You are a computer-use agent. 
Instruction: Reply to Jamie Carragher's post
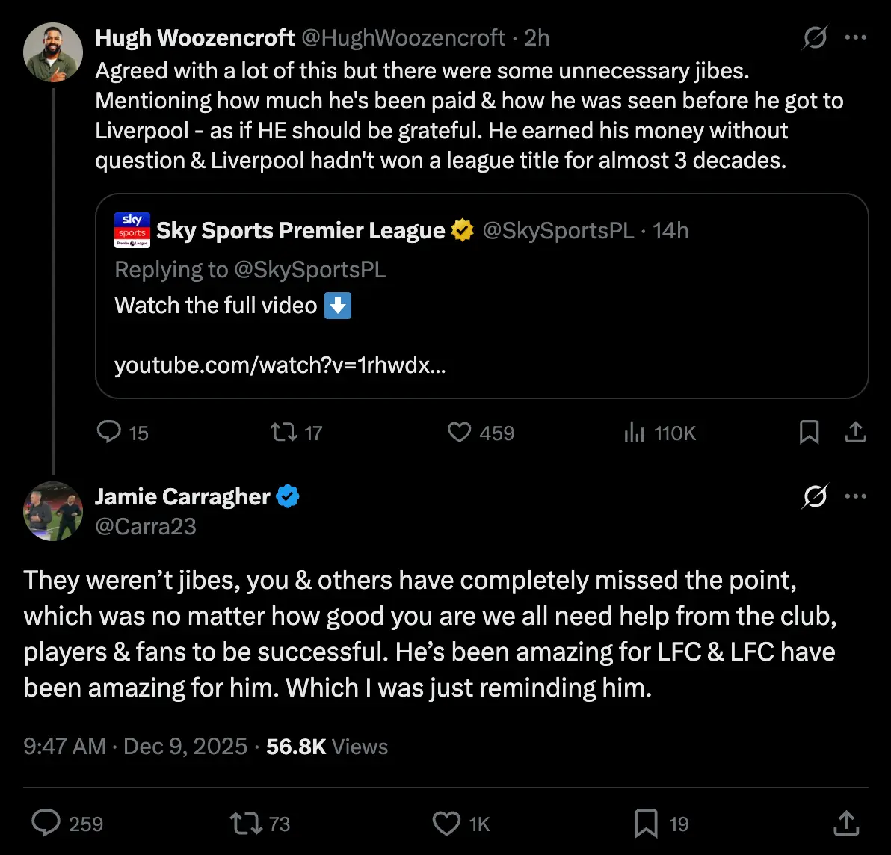(x=46, y=823)
